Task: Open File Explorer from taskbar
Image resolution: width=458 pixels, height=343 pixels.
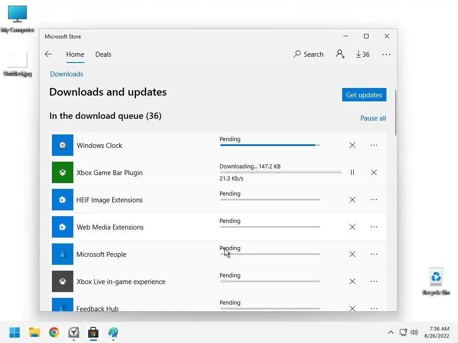Action: pyautogui.click(x=34, y=332)
